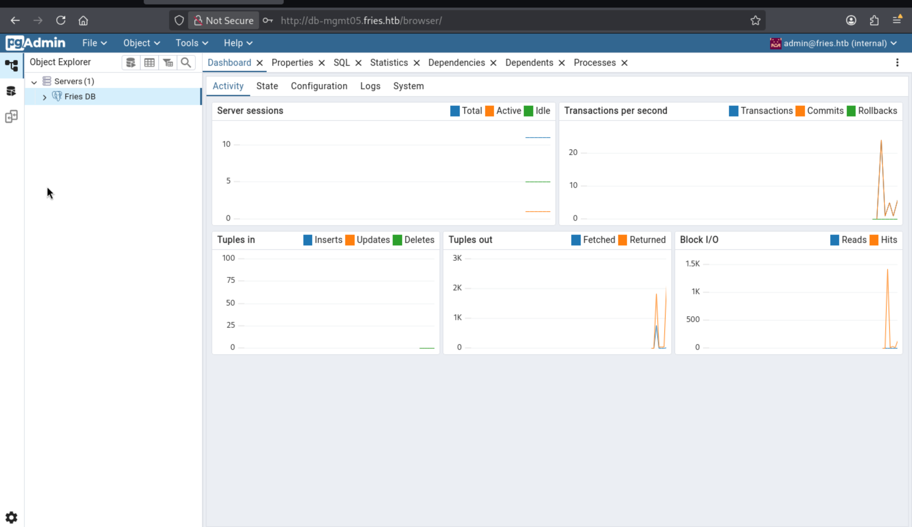912x527 pixels.
Task: Open Schema Diff workspace icon in sidebar
Action: tap(11, 116)
